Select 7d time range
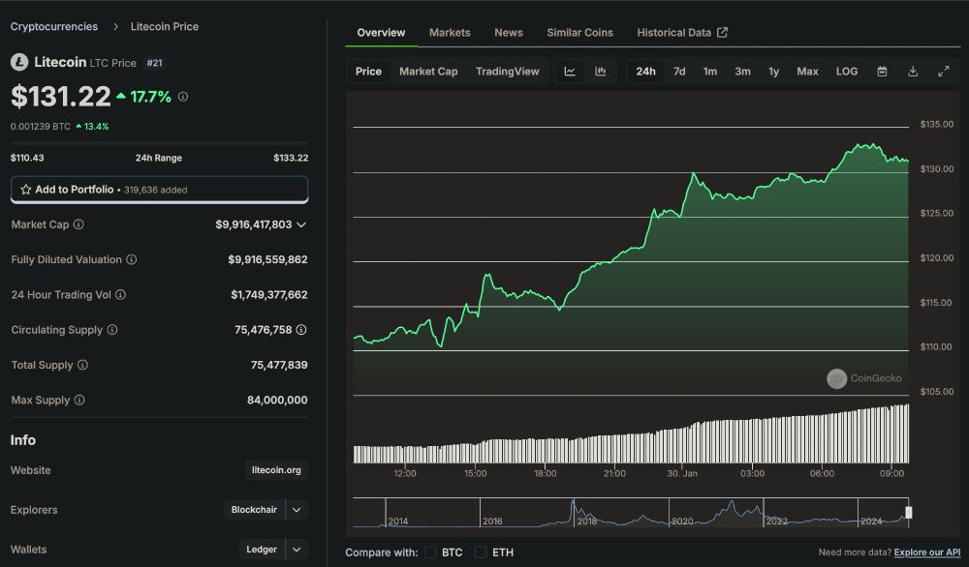 tap(679, 72)
